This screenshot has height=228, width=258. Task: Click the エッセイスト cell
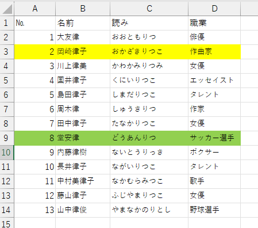[x=214, y=81]
